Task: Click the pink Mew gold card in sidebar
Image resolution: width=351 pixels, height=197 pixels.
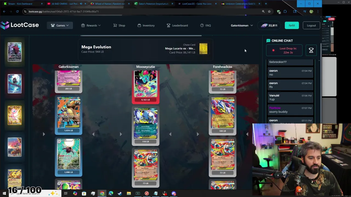Action: [x=15, y=115]
